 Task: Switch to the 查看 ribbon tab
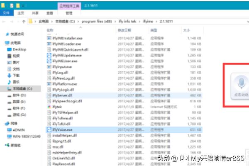tap(49, 13)
